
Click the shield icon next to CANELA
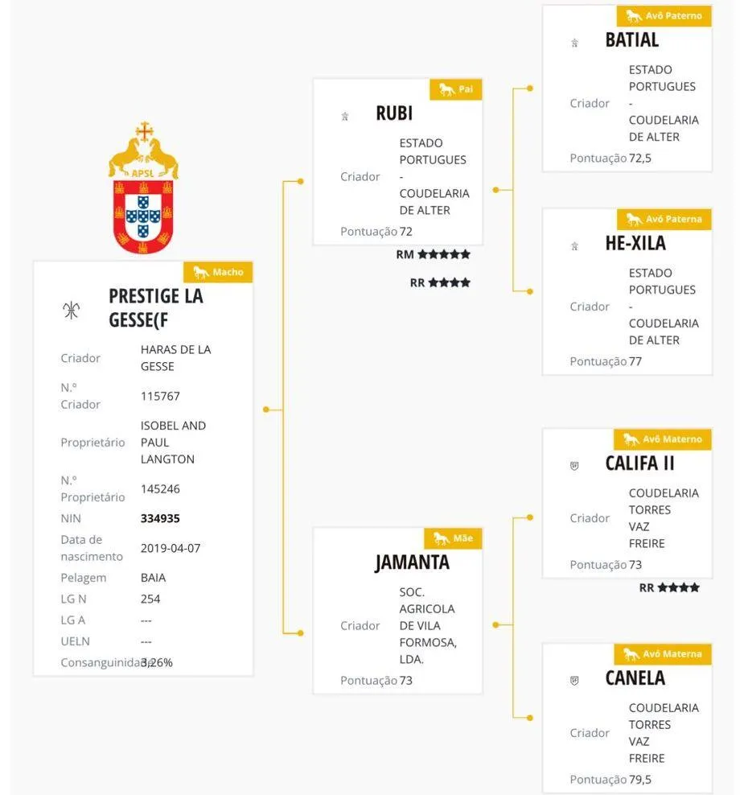point(574,681)
